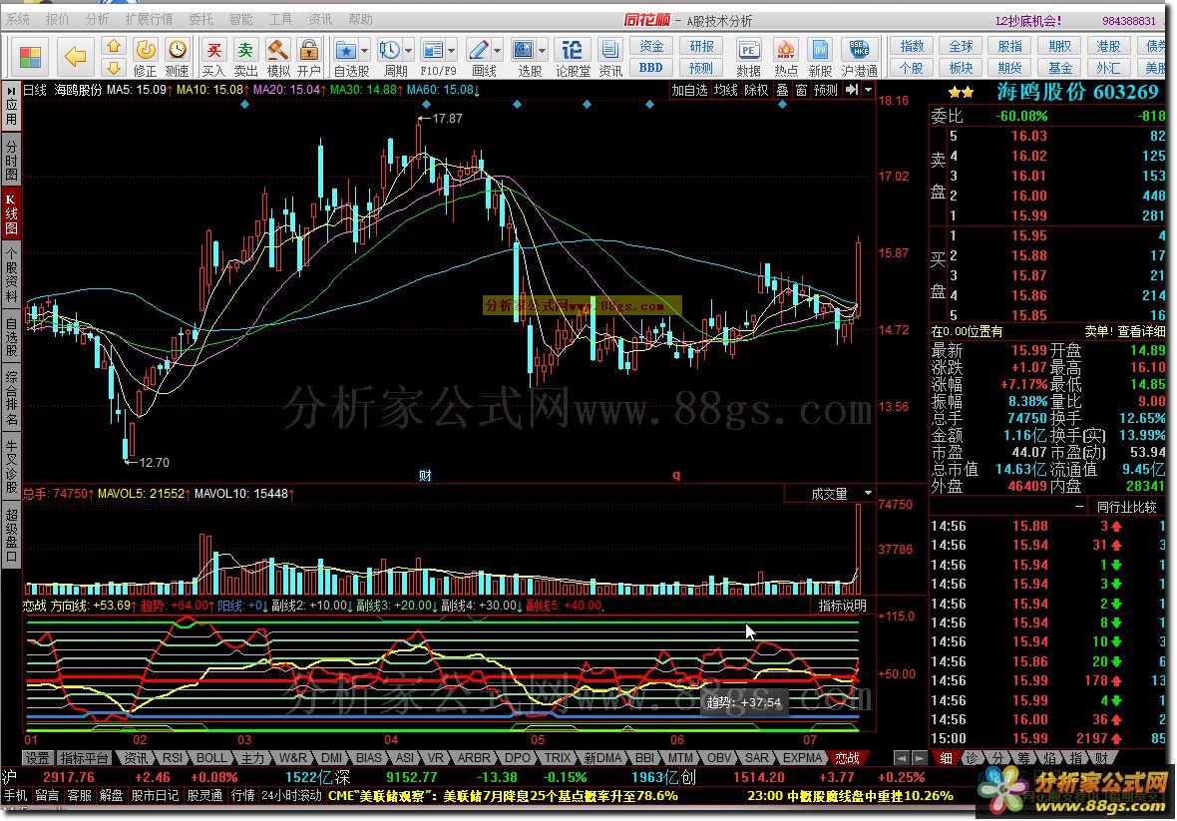This screenshot has width=1177, height=821.
Task: Toggle the 应用 sidebar panel
Action: (11, 107)
